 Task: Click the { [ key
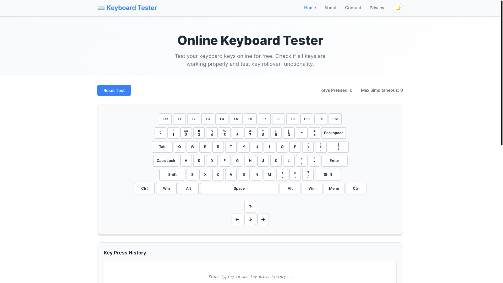pos(308,147)
